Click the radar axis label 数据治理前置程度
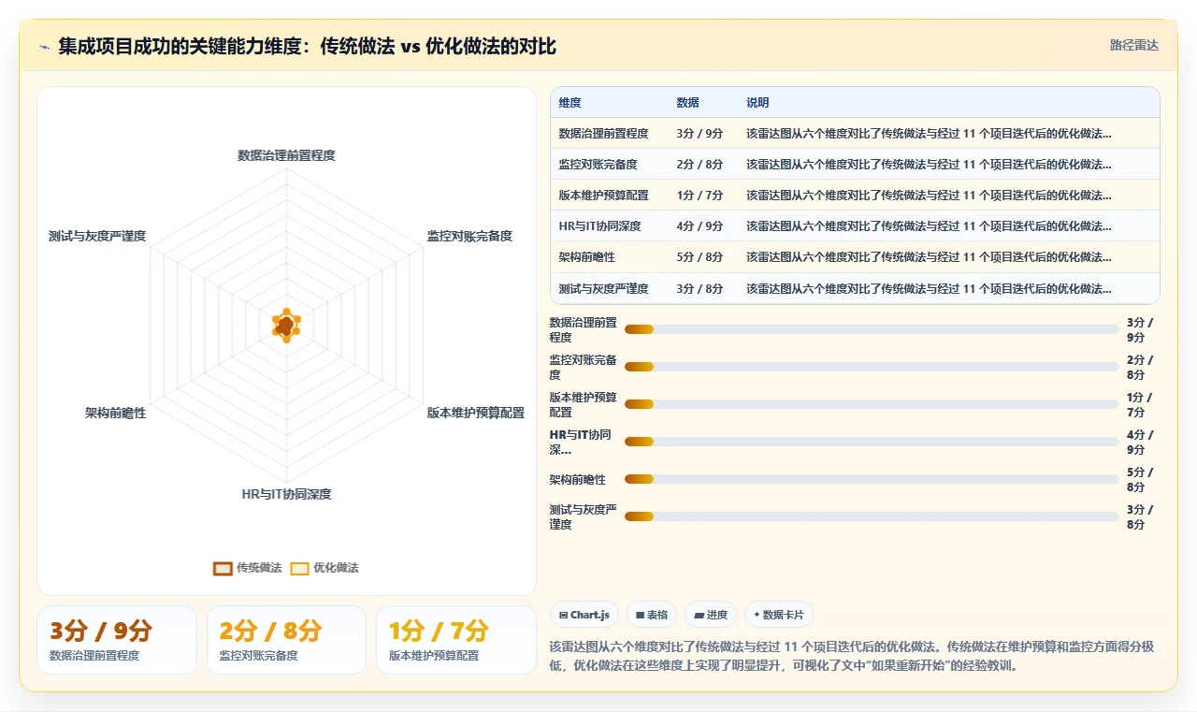 286,155
